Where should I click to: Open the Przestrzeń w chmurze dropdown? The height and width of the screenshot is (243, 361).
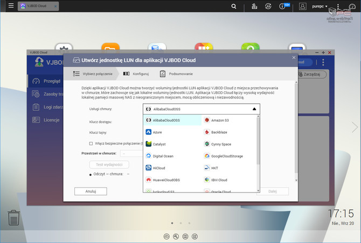tap(131, 153)
